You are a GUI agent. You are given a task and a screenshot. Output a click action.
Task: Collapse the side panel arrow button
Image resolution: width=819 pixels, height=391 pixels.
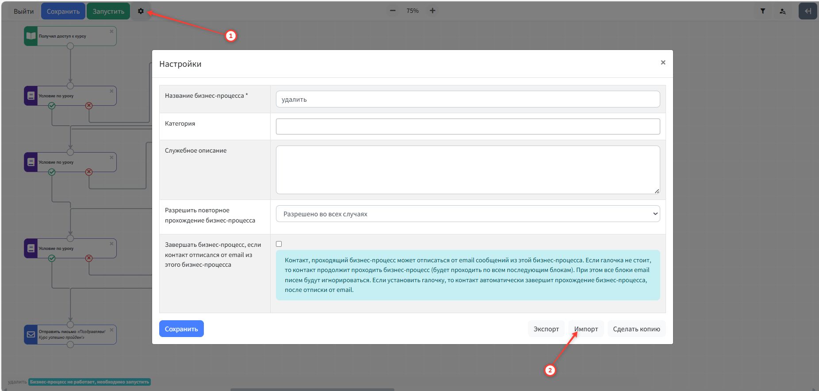pyautogui.click(x=808, y=11)
